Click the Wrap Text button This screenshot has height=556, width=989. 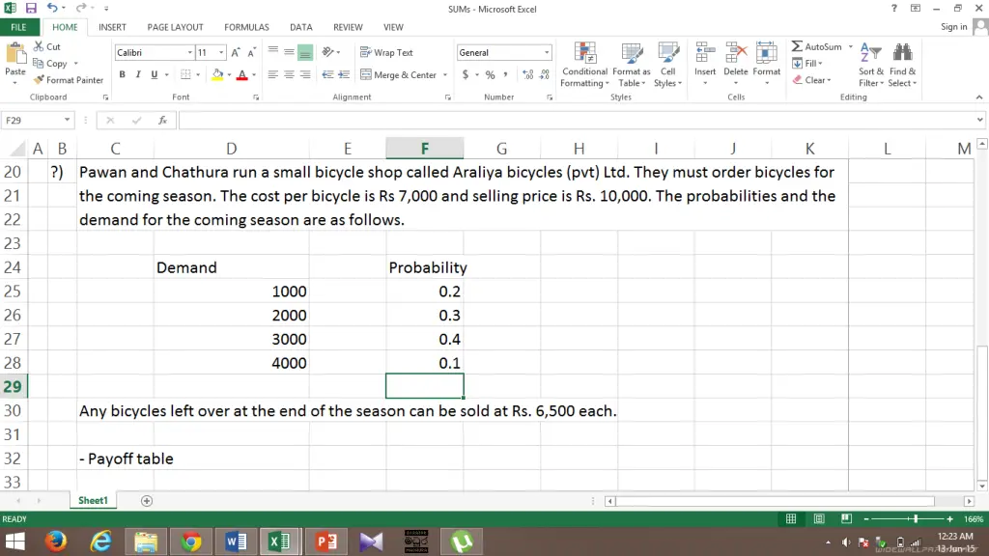point(386,53)
